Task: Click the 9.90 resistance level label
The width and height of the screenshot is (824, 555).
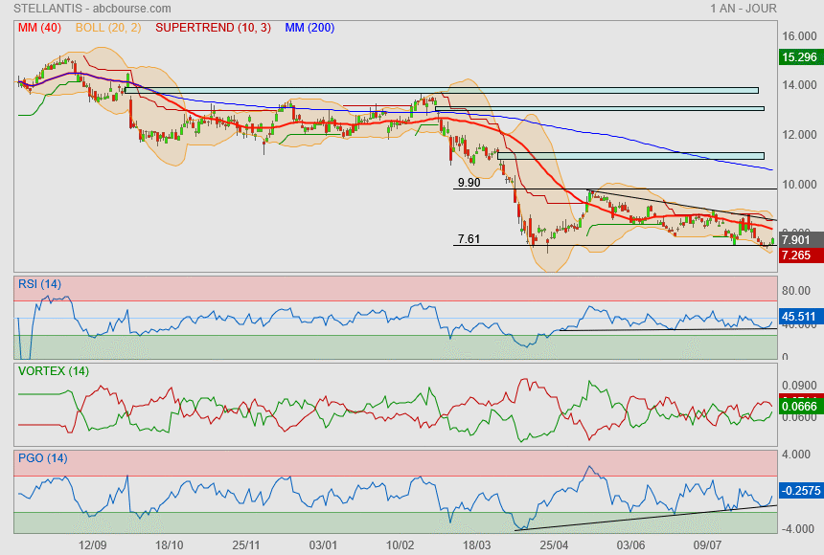Action: pos(469,183)
